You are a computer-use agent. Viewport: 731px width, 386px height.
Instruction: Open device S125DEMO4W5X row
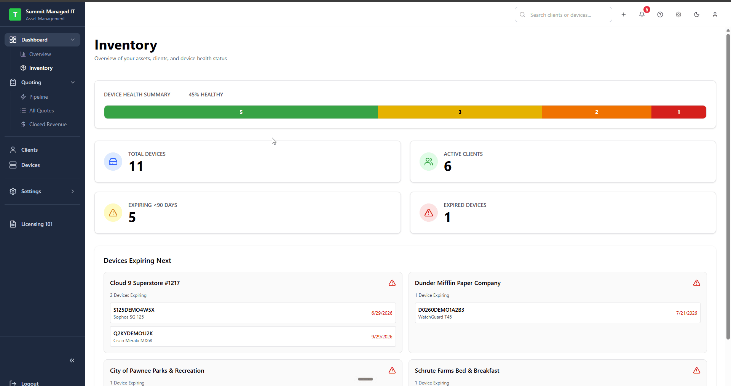coord(253,313)
